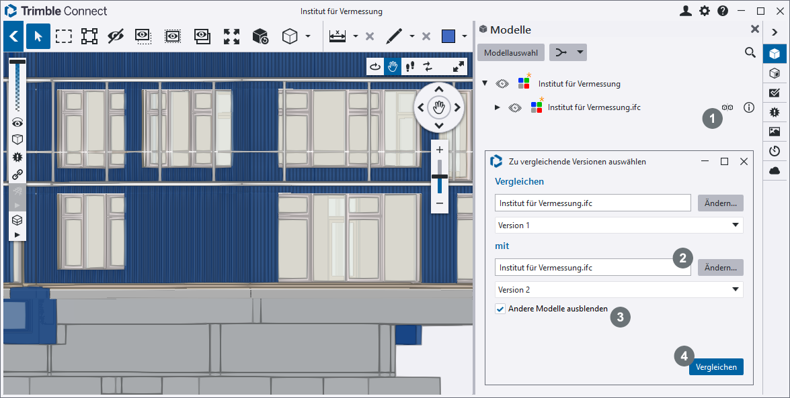Image resolution: width=790 pixels, height=398 pixels.
Task: Click the binoculars compare versions icon
Action: (x=727, y=107)
